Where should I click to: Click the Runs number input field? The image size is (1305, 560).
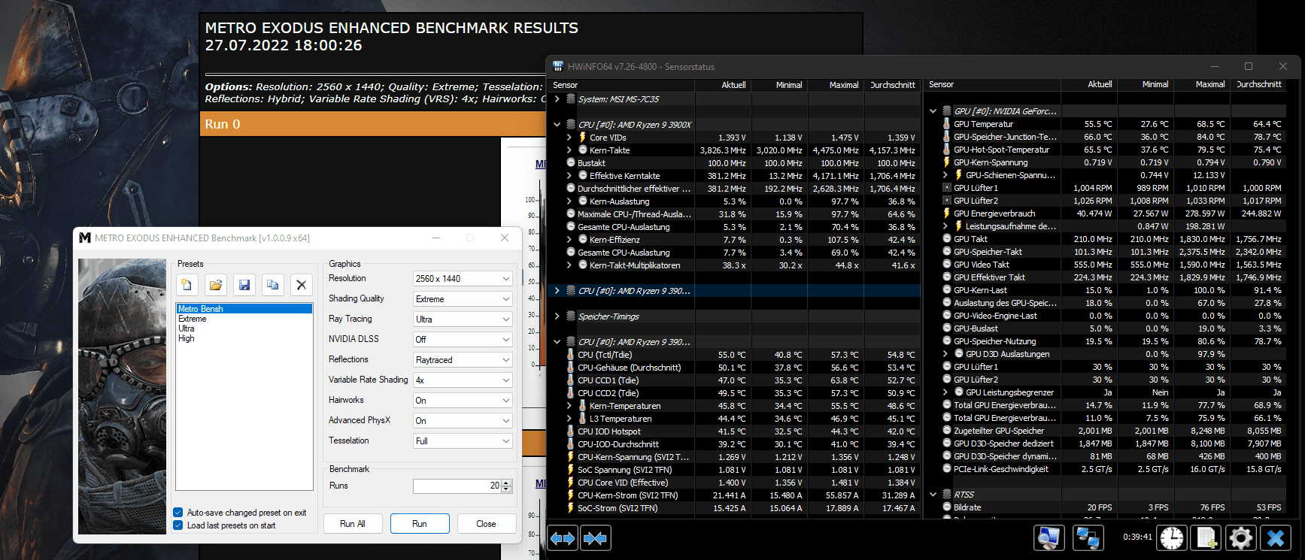(x=457, y=486)
